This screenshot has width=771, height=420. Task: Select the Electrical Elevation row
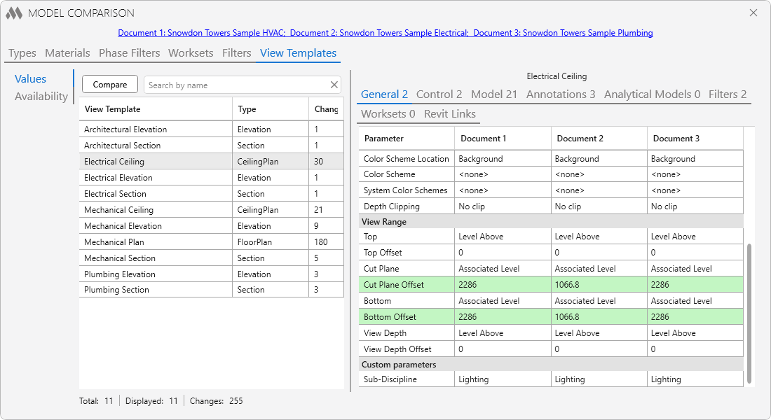click(211, 177)
